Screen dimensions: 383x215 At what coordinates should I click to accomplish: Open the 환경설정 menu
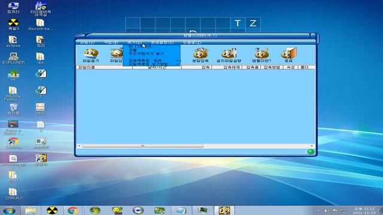(162, 42)
